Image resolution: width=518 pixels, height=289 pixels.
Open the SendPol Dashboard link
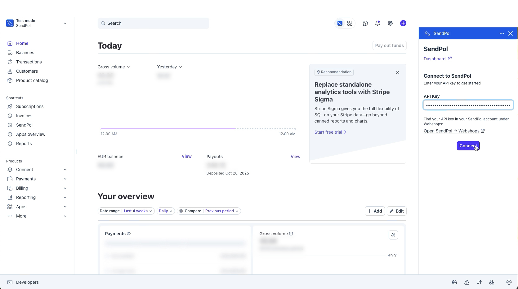pos(438,59)
